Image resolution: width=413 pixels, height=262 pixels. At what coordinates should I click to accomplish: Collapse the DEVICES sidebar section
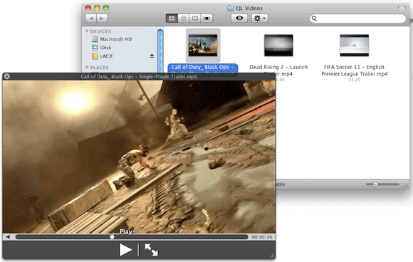[87, 31]
